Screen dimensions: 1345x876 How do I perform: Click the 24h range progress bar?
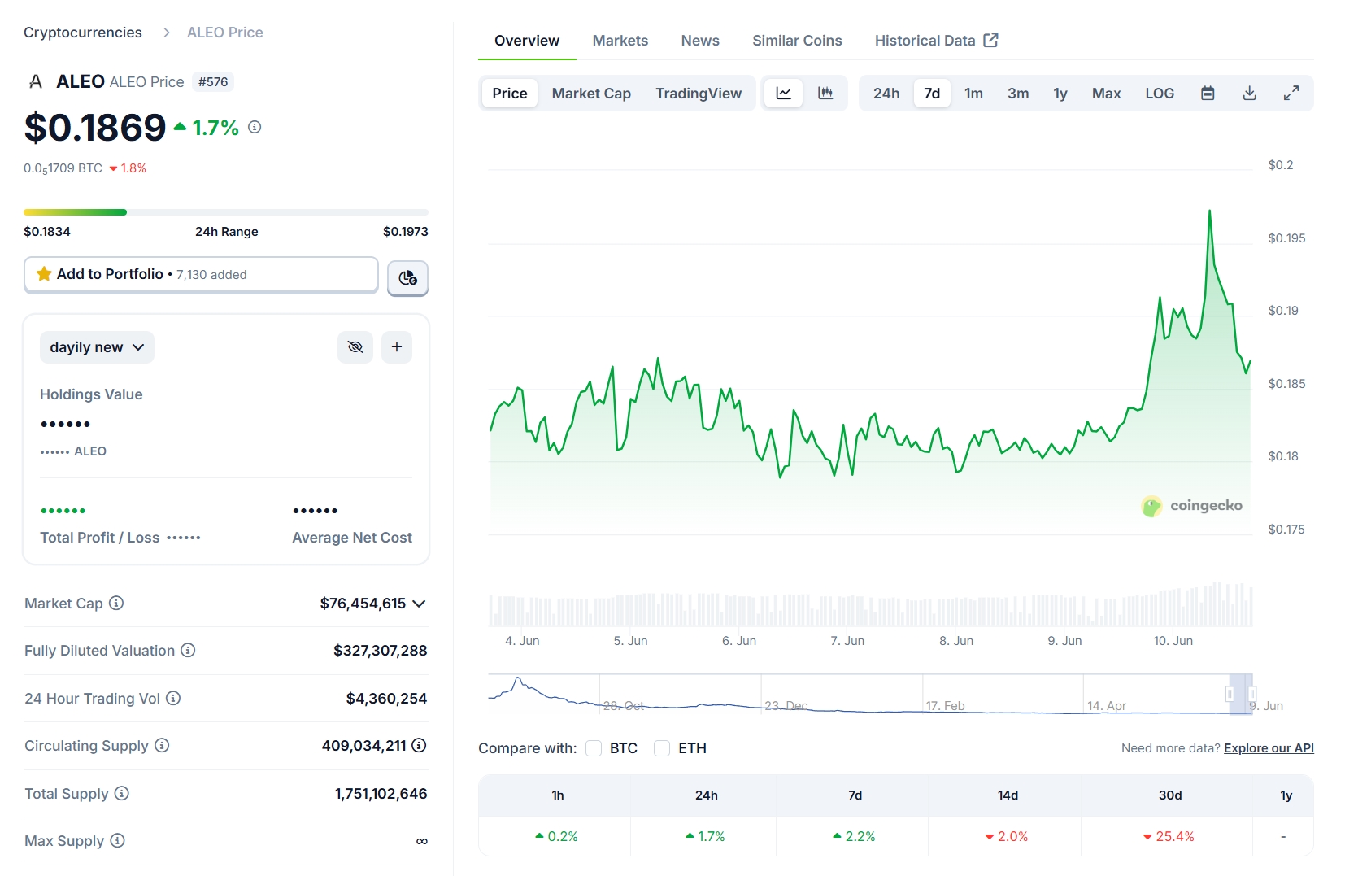[226, 212]
